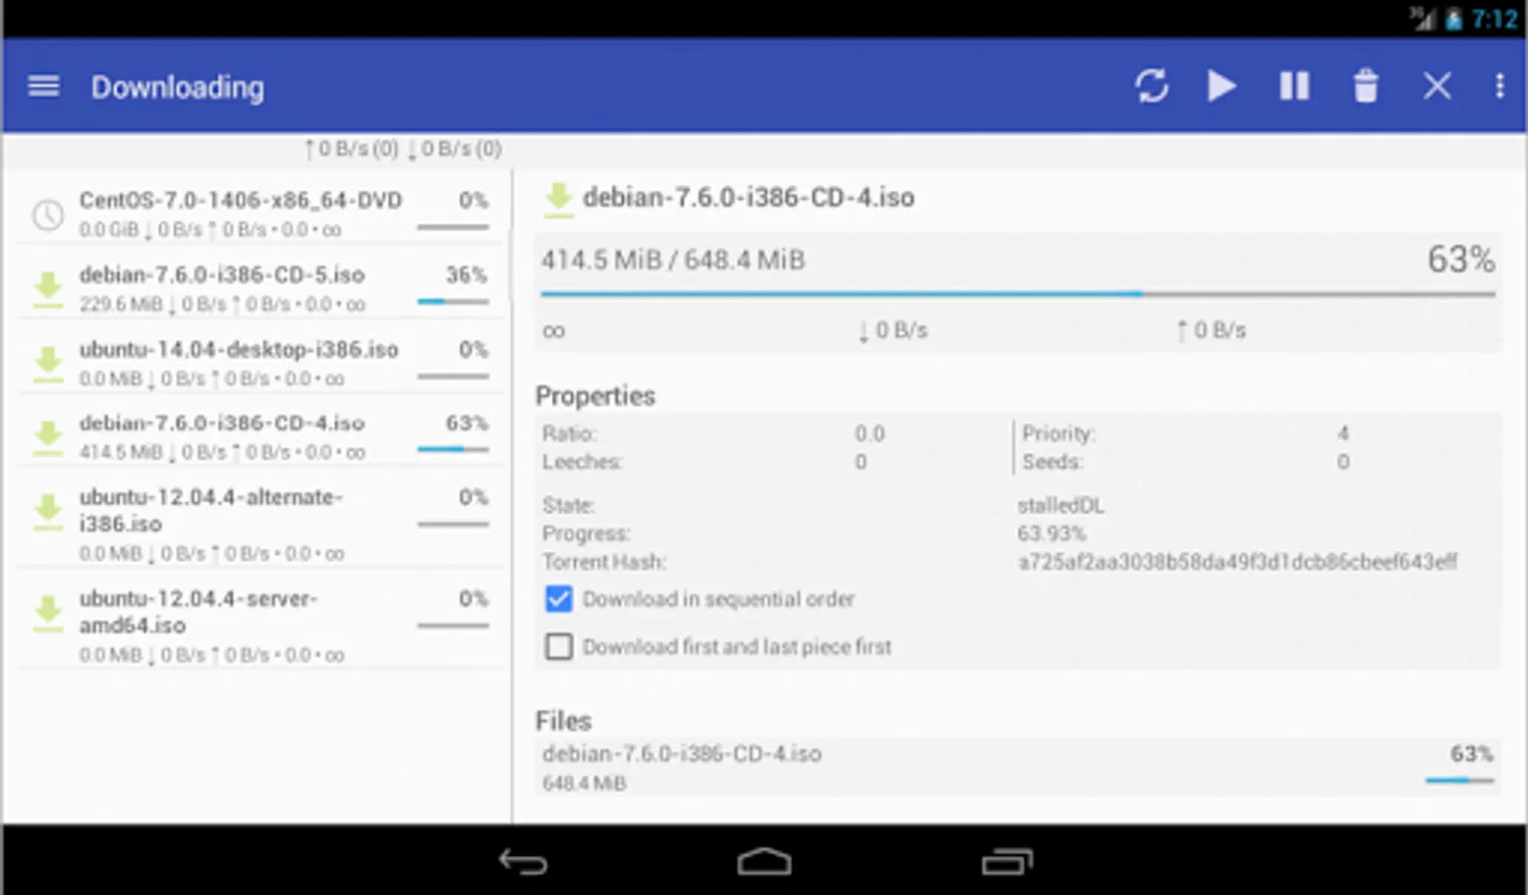Tap download arrow icon of ubuntu-12.04.4 server
This screenshot has height=895, width=1528.
point(48,614)
